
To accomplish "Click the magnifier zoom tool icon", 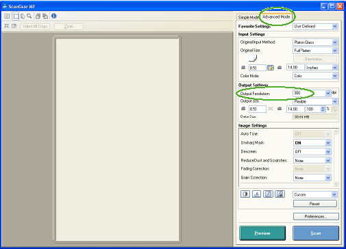I will (29, 16).
